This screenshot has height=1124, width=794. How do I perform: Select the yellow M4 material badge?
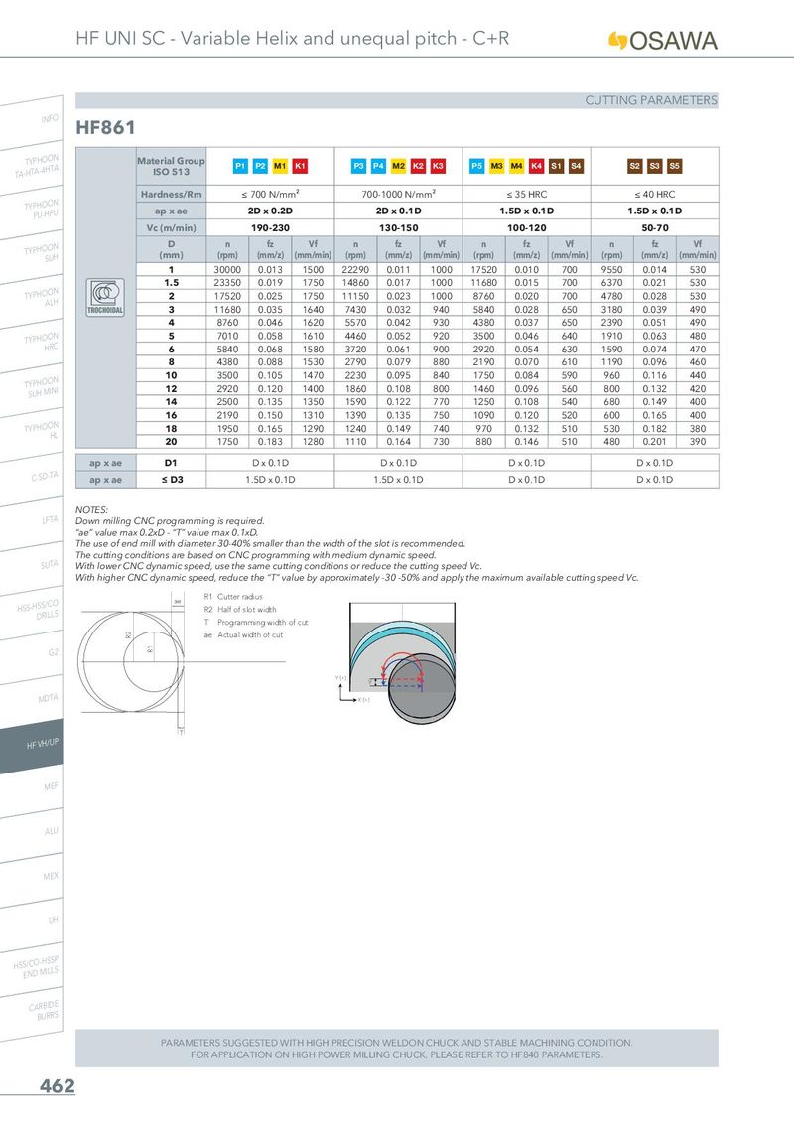point(517,166)
